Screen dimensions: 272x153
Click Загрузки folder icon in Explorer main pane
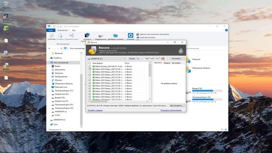[x=189, y=60]
